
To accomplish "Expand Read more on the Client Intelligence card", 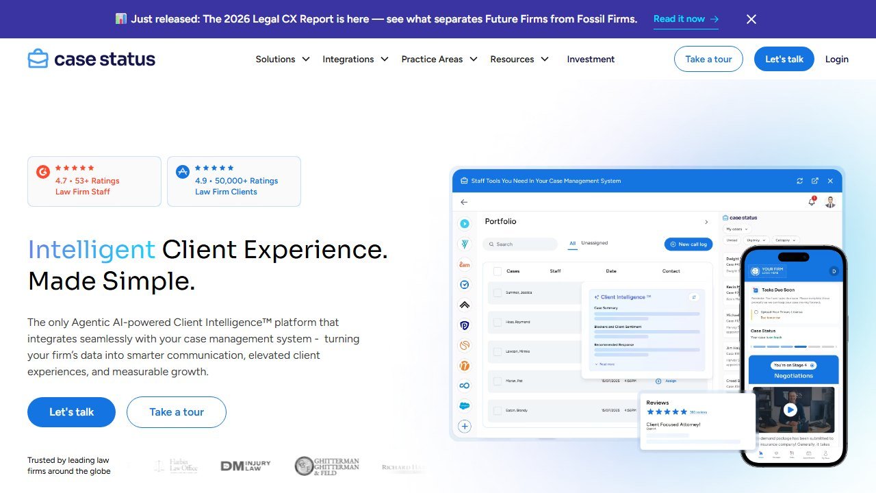I will pos(604,364).
